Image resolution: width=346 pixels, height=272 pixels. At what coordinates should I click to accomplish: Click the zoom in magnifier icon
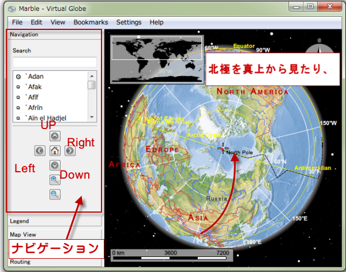tap(55, 180)
